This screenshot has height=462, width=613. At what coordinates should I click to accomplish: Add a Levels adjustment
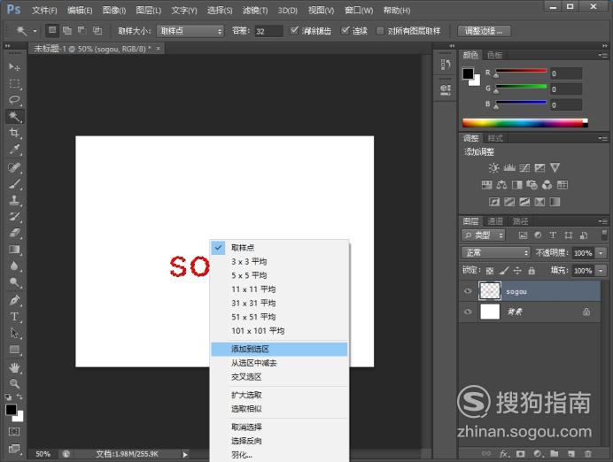pyautogui.click(x=509, y=168)
